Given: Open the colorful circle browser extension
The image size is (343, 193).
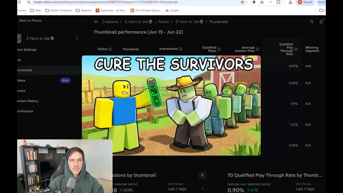Looking at the screenshot, I should point(253,2).
